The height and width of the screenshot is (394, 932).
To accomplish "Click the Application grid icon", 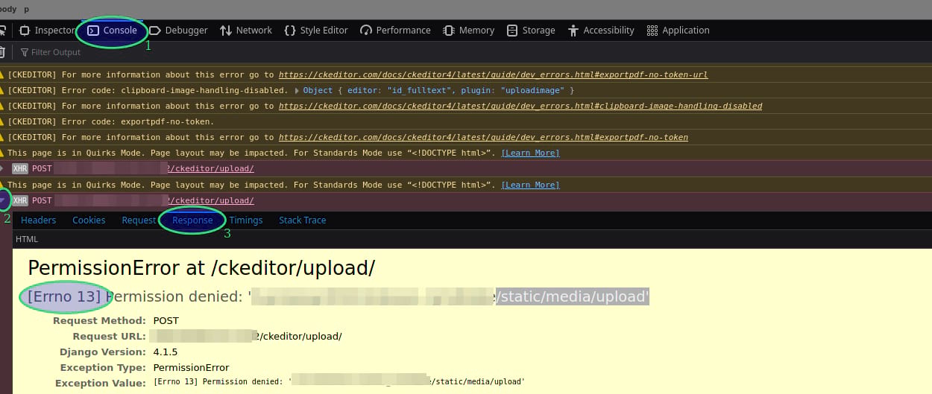I will coord(652,31).
